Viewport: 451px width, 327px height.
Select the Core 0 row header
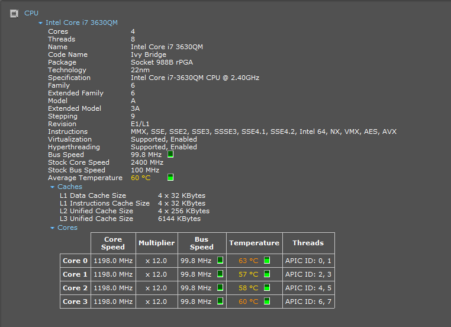point(75,261)
